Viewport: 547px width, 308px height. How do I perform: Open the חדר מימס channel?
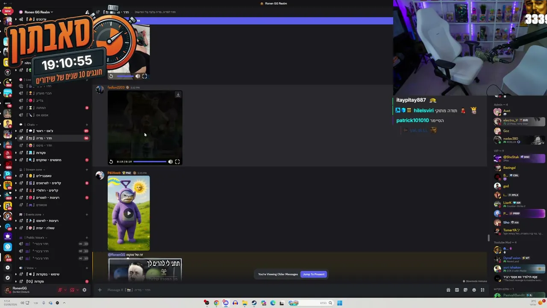[54, 145]
